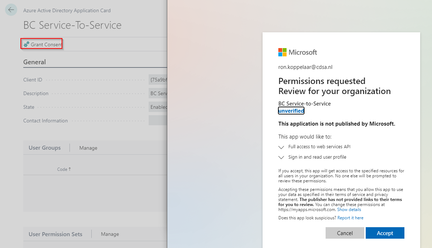The image size is (432, 248).
Task: Open Manage in User Permission Sets section
Action: point(110,234)
